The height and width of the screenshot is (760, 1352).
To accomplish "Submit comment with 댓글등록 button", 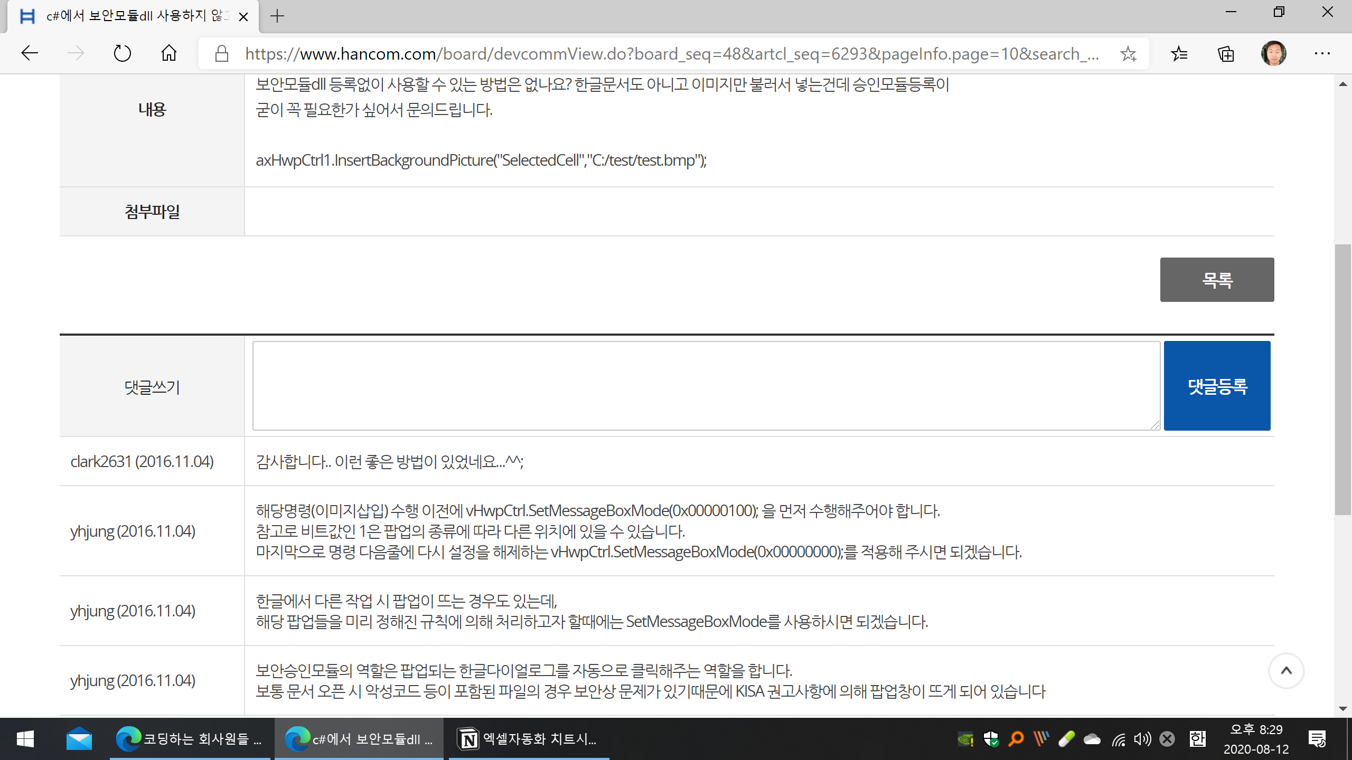I will tap(1217, 386).
